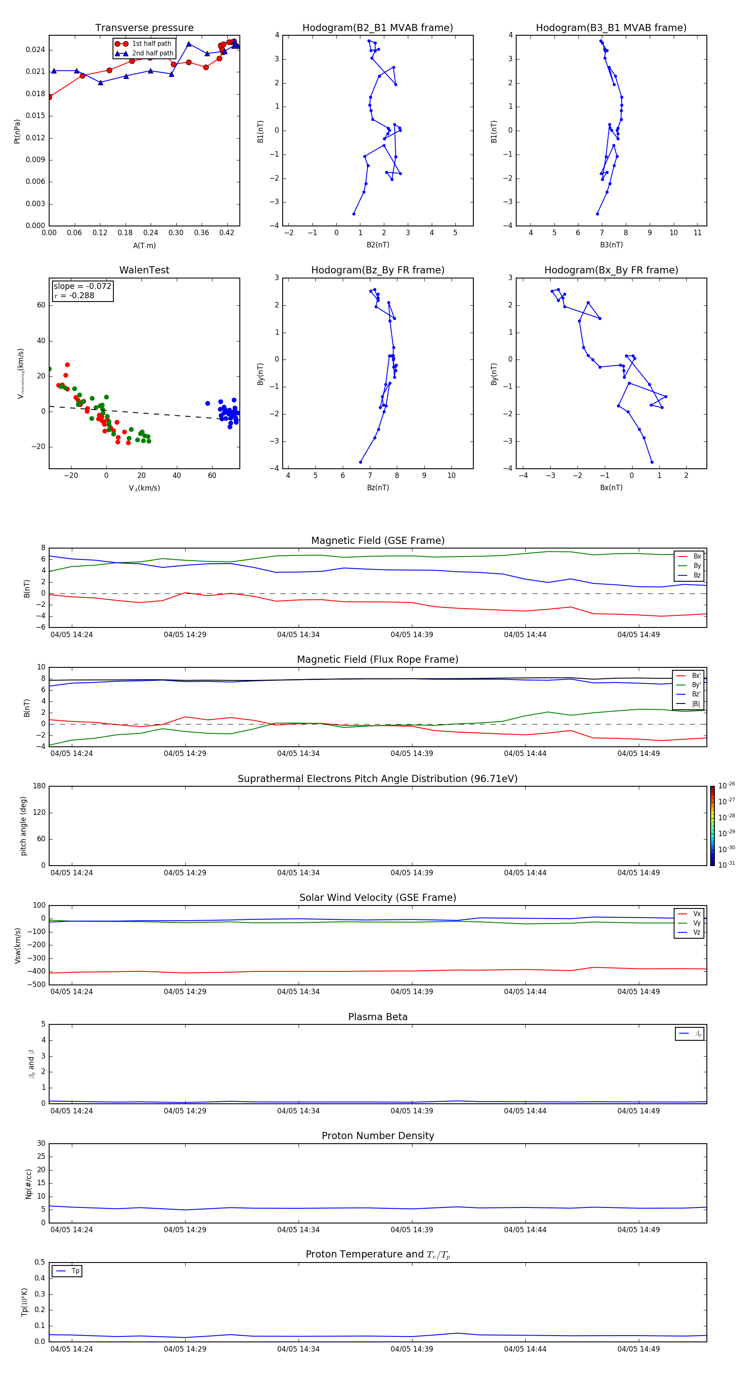Click the 'slope = -0.072' annotation

(82, 286)
